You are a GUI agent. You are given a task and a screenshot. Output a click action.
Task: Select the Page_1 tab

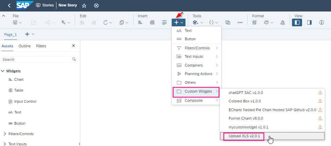point(11,34)
